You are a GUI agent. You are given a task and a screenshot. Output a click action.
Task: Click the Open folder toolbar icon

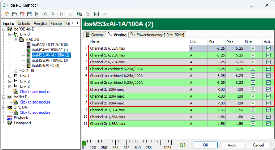pos(15,14)
